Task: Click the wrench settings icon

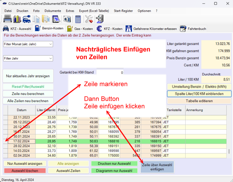Action: pyautogui.click(x=89, y=19)
